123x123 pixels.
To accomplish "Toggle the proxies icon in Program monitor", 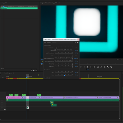I will (111, 67).
